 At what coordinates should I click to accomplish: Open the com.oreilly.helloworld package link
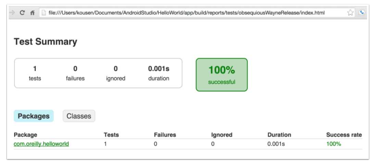click(41, 144)
